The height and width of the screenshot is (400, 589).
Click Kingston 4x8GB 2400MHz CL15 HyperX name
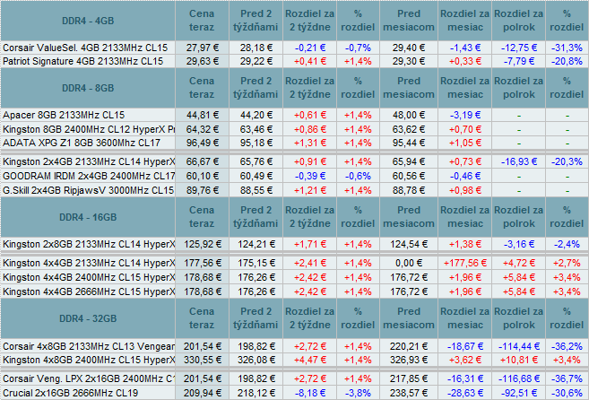89,360
